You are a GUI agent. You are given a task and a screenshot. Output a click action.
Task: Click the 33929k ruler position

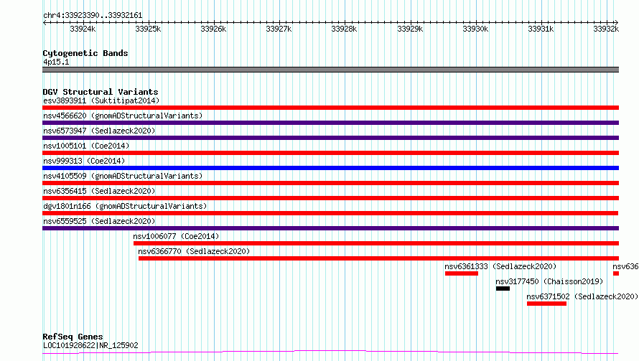[410, 29]
